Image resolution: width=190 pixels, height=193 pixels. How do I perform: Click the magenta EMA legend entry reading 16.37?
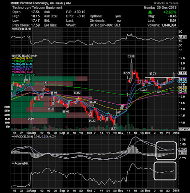22,72
